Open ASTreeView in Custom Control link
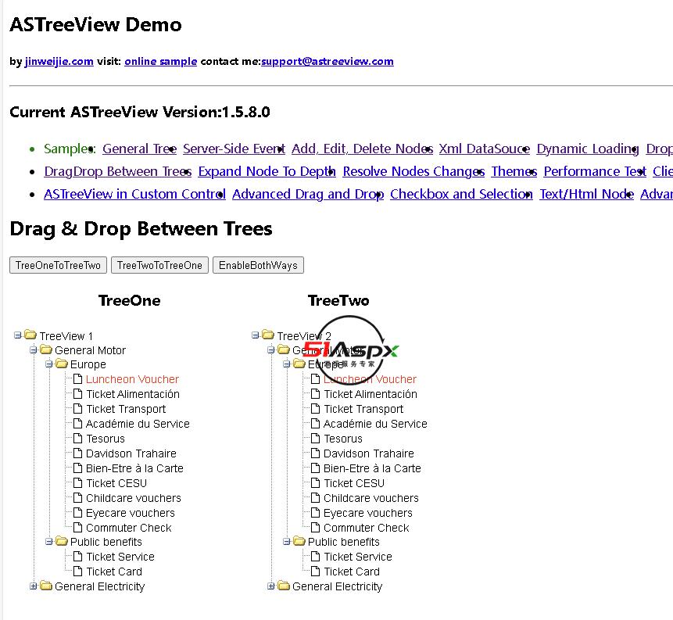Image resolution: width=673 pixels, height=620 pixels. click(134, 194)
